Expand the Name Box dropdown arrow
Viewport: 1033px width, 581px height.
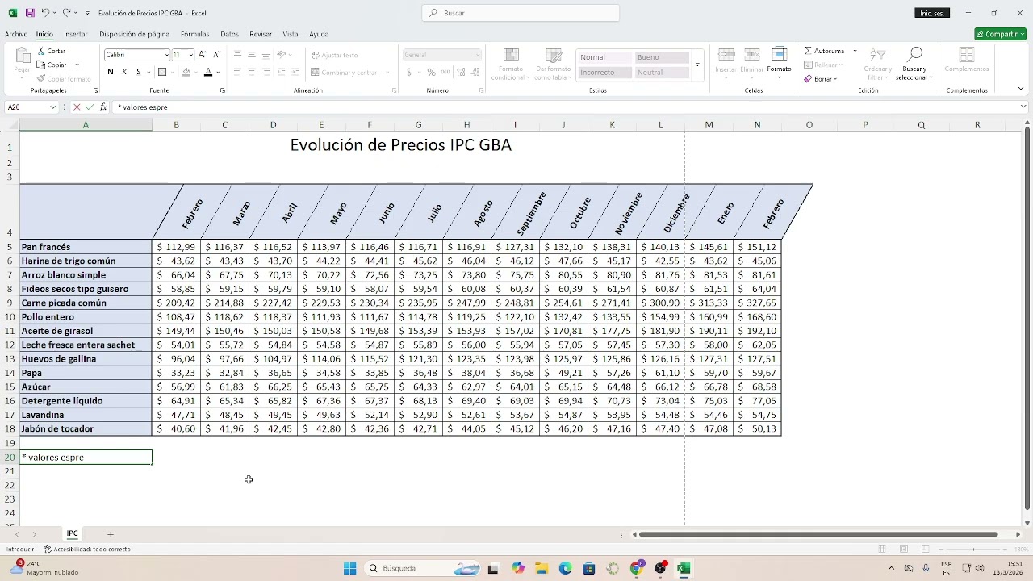(52, 107)
